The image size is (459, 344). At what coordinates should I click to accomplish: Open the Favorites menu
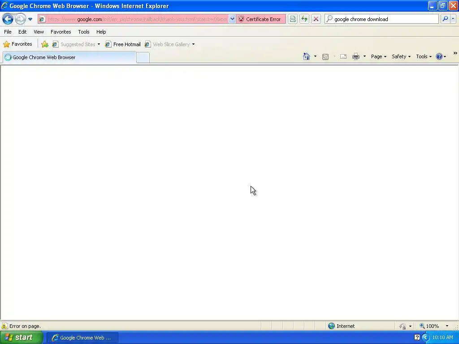click(x=61, y=32)
